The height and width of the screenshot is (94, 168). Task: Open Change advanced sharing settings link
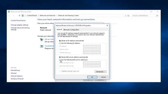coord(20,29)
